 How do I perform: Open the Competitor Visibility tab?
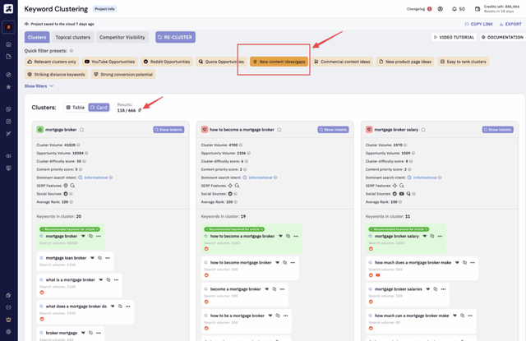(122, 37)
